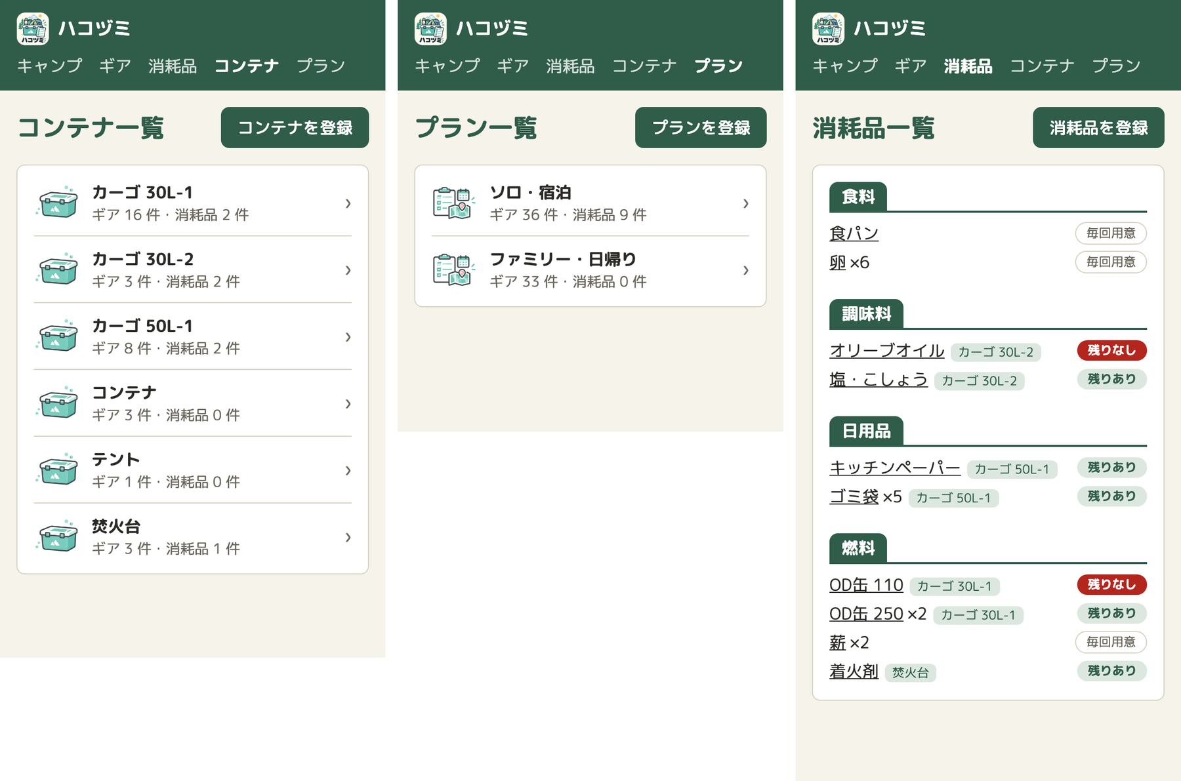Toggle the 残りあり badge for OD缶 250

tap(1111, 613)
